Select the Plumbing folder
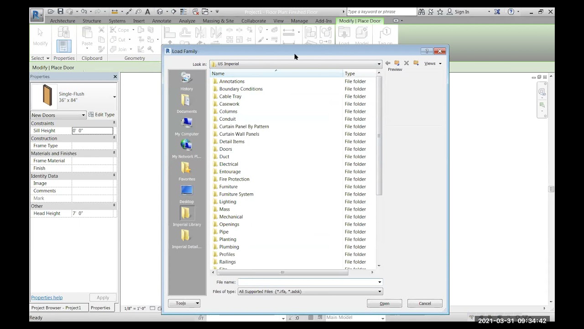This screenshot has width=584, height=329. point(229,247)
